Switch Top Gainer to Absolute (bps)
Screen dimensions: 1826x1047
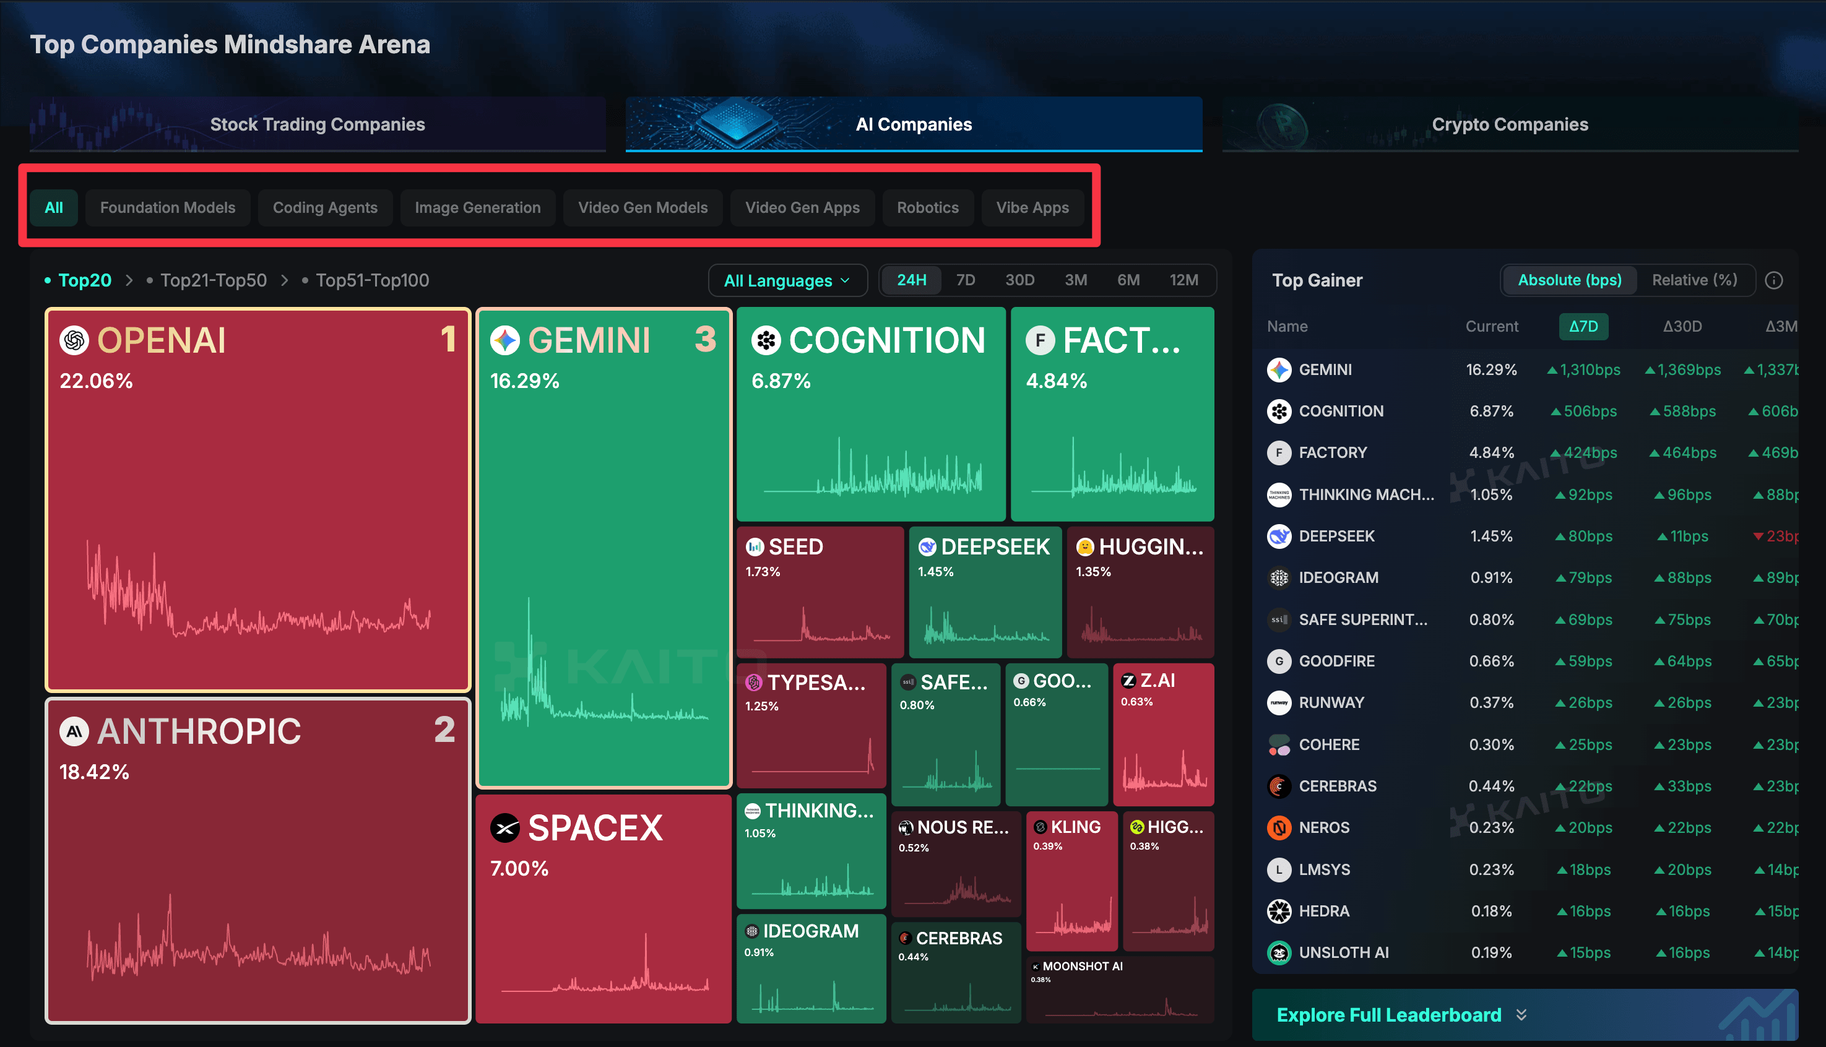click(x=1569, y=280)
